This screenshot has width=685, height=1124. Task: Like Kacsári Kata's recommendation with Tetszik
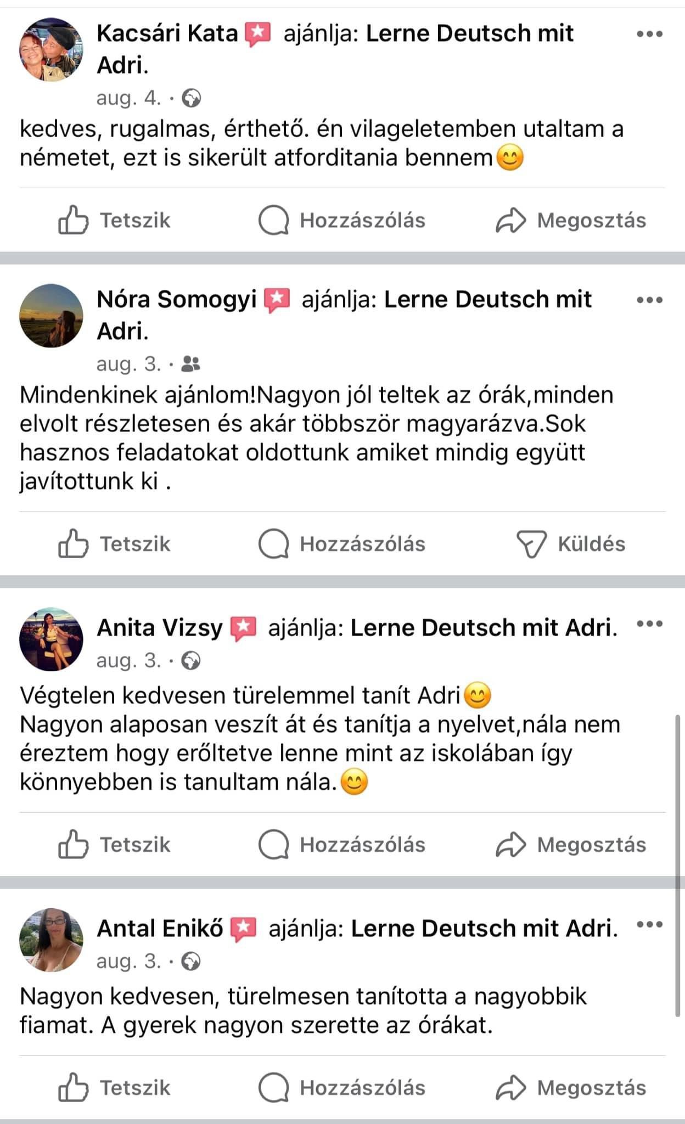(x=114, y=220)
